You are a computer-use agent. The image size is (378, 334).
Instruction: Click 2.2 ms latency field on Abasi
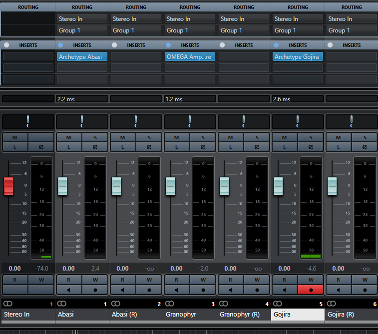(82, 99)
